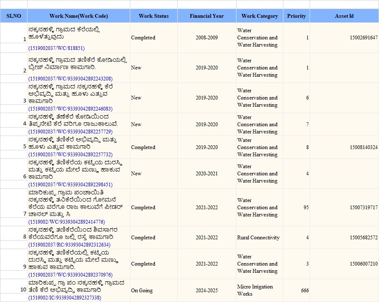Open work code 1519002037/RC/93393042892312634 link

point(69,245)
